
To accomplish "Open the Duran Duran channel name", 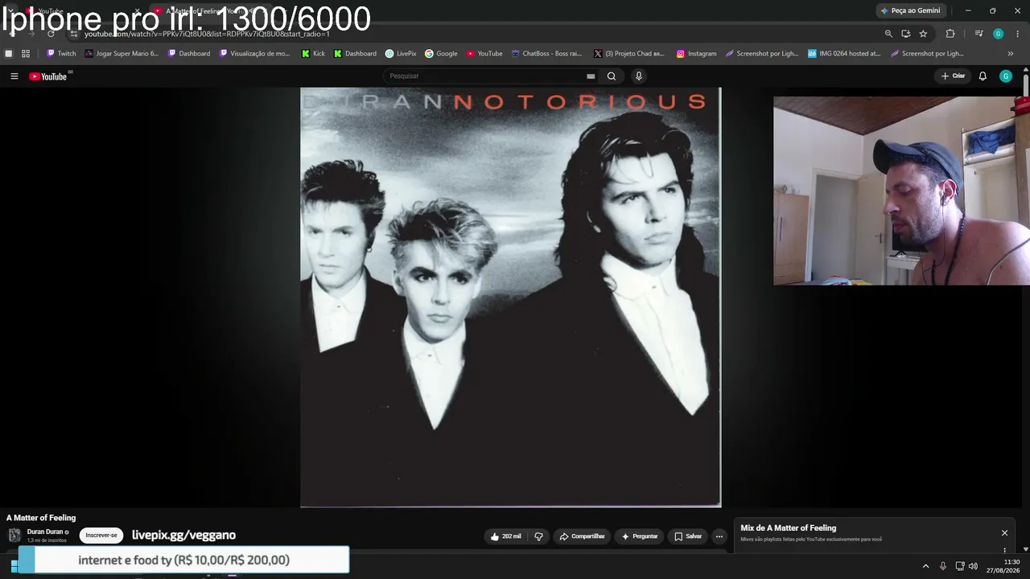I will [x=45, y=532].
